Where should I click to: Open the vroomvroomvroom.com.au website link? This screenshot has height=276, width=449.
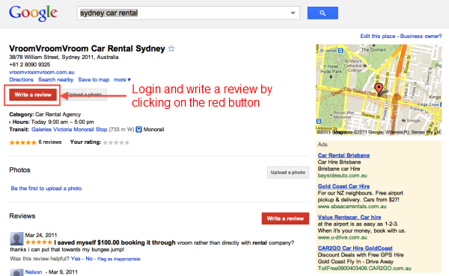point(42,72)
